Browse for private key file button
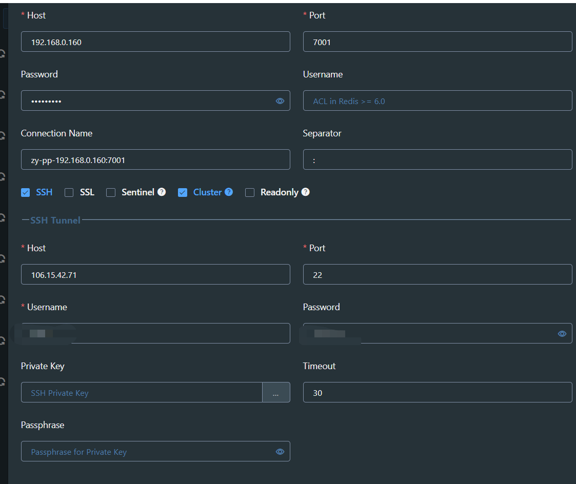 coord(276,392)
